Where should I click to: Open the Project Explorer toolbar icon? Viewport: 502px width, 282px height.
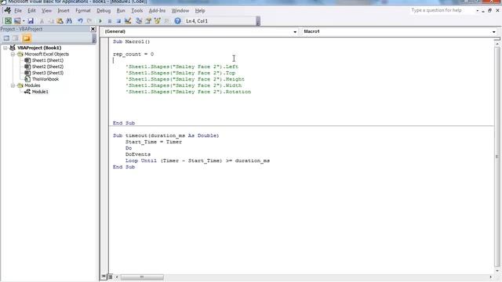(139, 21)
